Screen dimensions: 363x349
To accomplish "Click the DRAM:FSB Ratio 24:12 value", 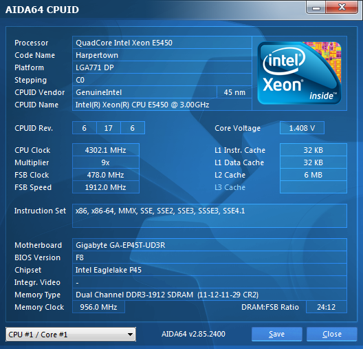I will (326, 307).
